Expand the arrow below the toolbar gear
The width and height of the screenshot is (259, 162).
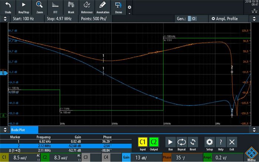point(129,13)
